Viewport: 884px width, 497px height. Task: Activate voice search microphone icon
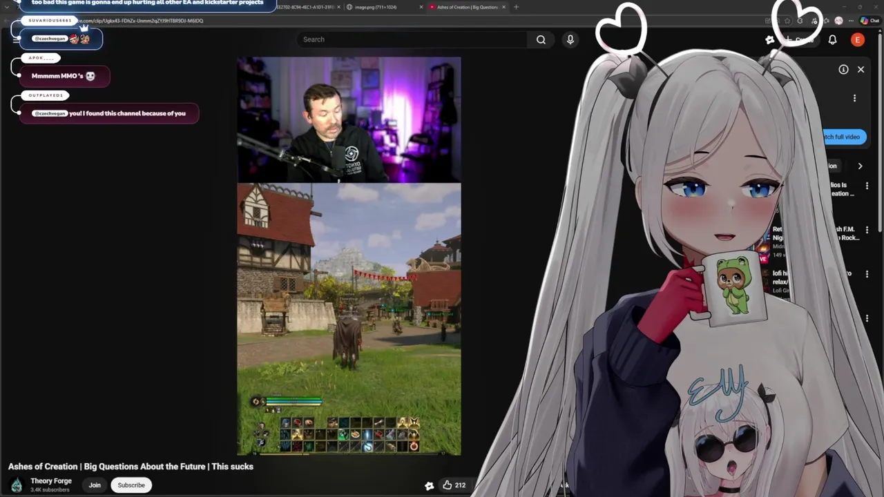point(570,39)
